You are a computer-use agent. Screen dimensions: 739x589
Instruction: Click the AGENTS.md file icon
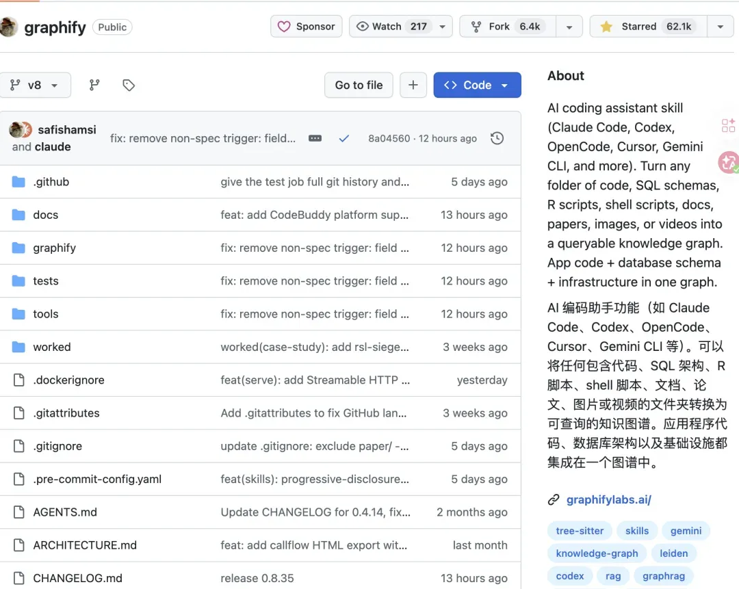click(x=19, y=512)
